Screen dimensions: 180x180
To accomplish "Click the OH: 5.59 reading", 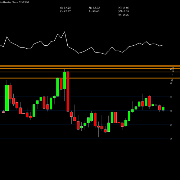I will 123,12.
